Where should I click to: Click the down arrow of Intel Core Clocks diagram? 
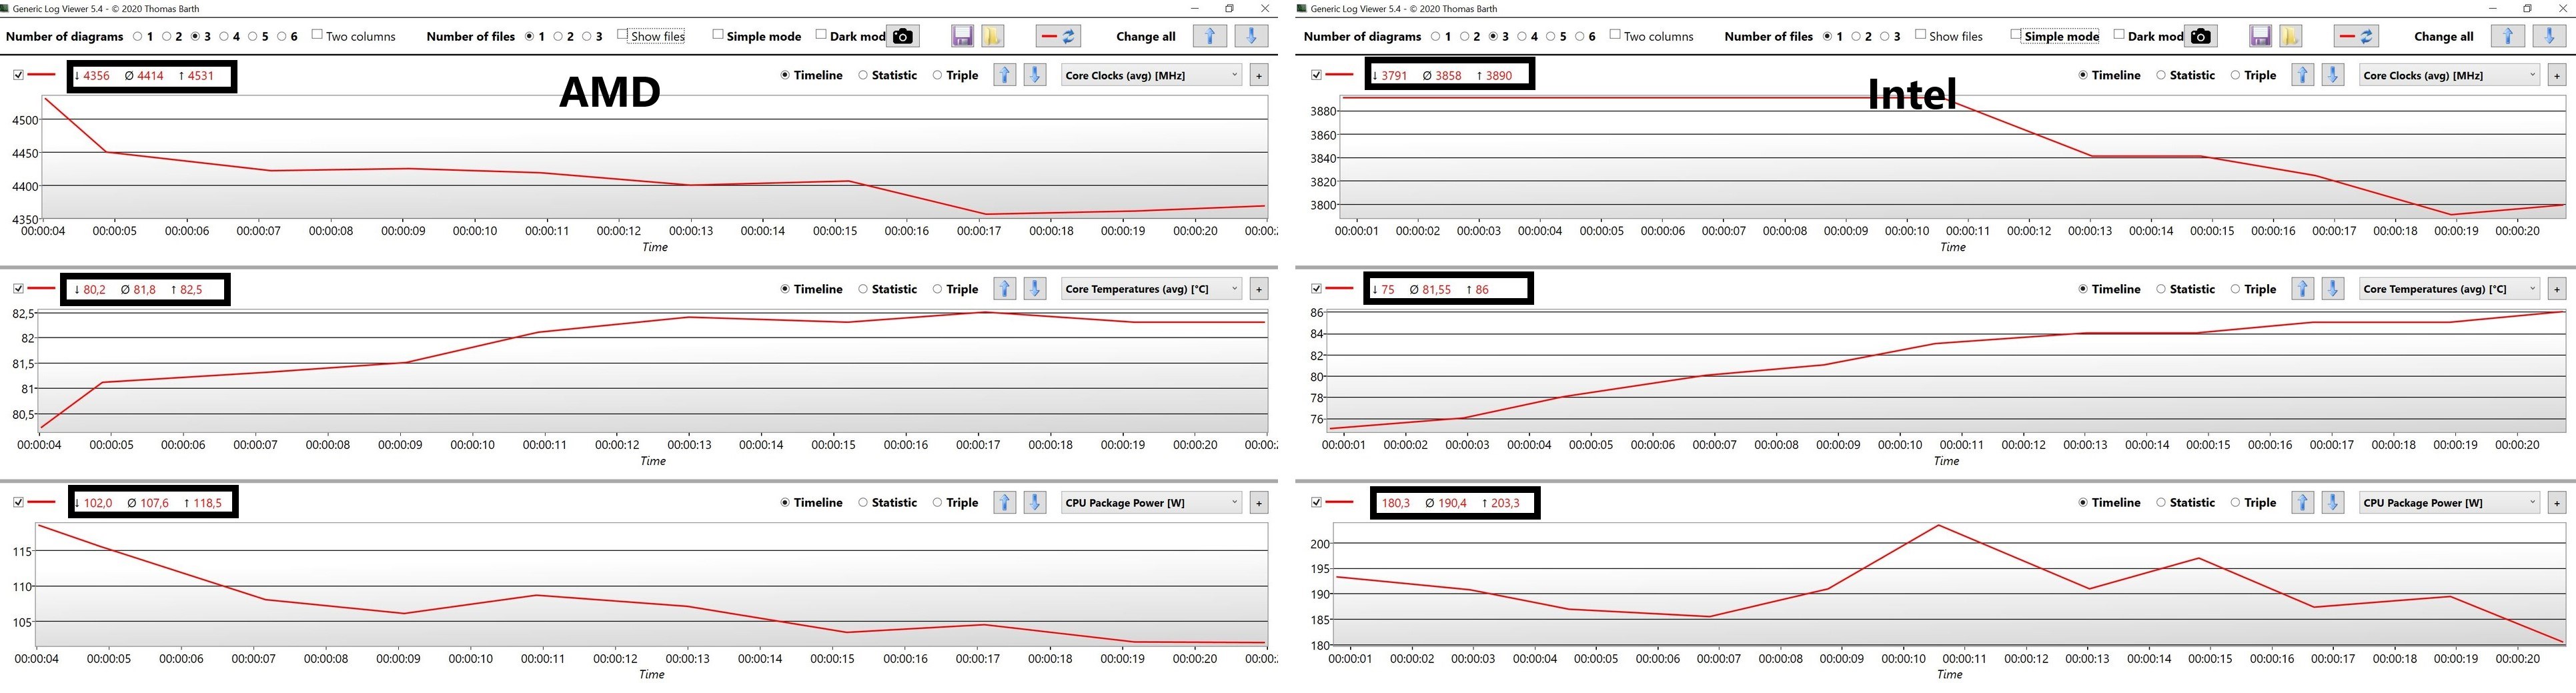click(x=2333, y=75)
